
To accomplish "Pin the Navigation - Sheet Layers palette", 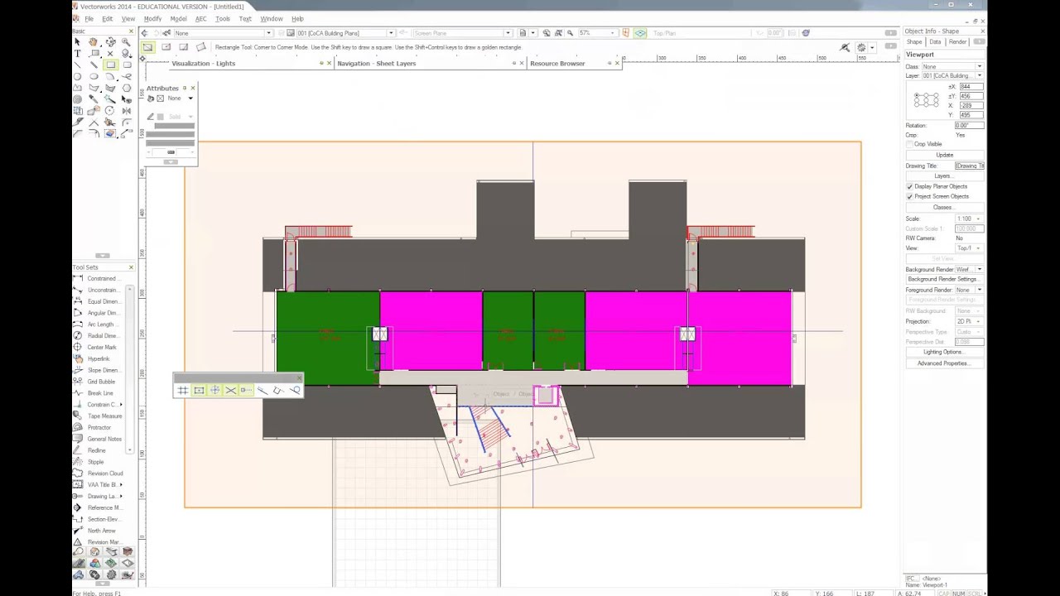I will pyautogui.click(x=513, y=63).
